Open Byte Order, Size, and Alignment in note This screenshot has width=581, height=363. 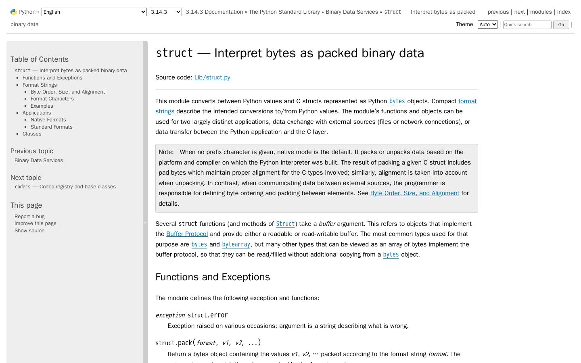(415, 193)
